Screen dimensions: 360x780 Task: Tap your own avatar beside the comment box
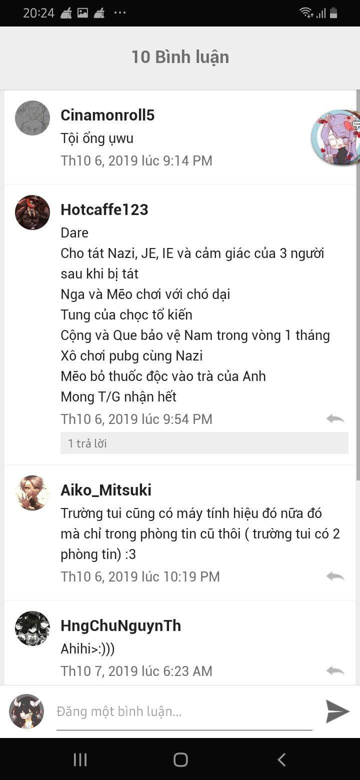click(x=26, y=711)
